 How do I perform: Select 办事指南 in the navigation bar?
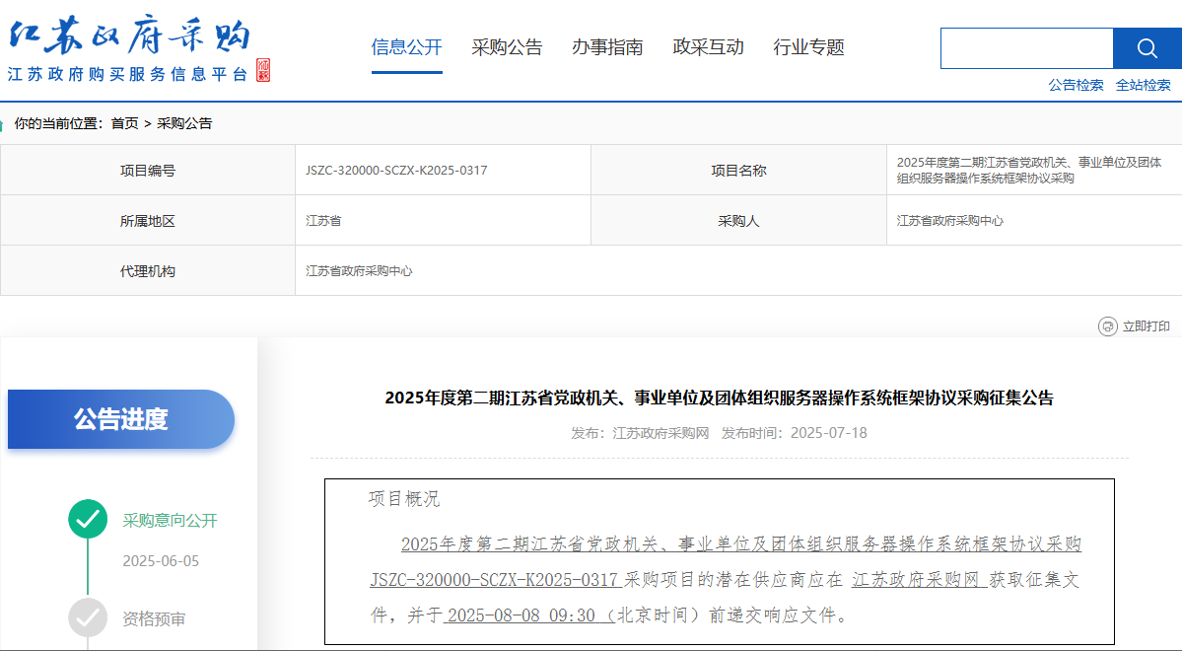(x=607, y=47)
